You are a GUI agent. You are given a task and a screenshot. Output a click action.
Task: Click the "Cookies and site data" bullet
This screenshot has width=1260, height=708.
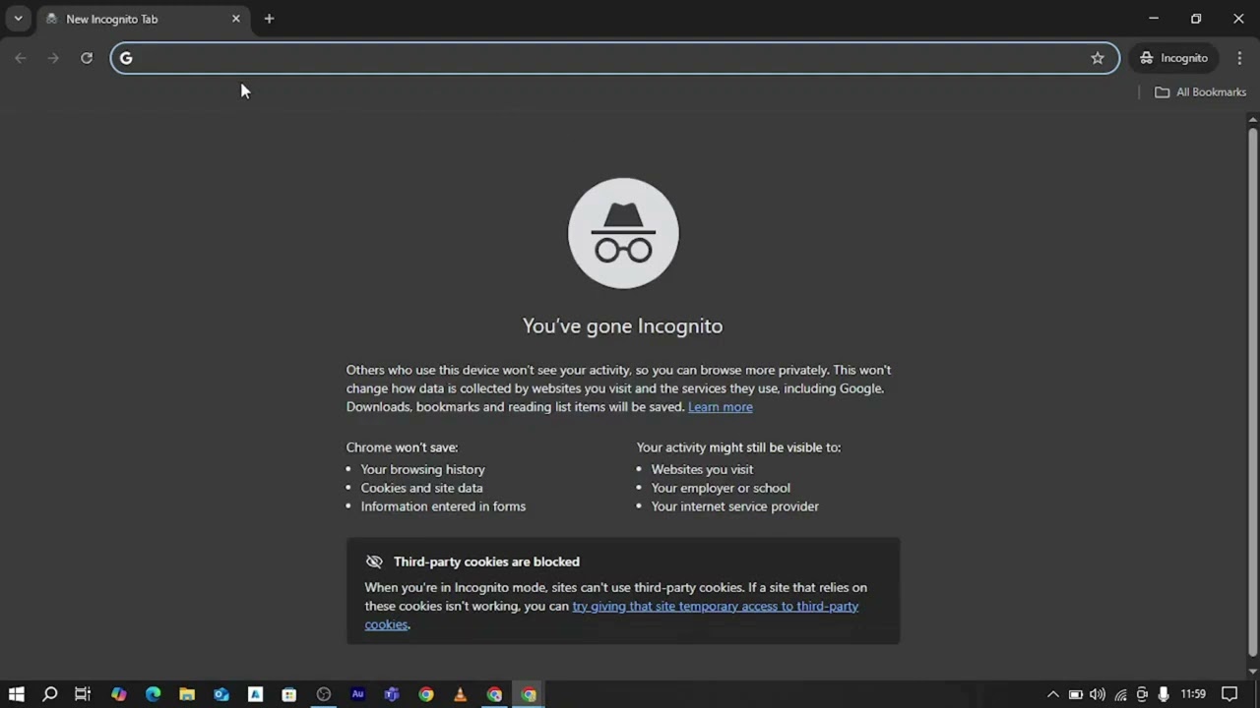click(421, 488)
